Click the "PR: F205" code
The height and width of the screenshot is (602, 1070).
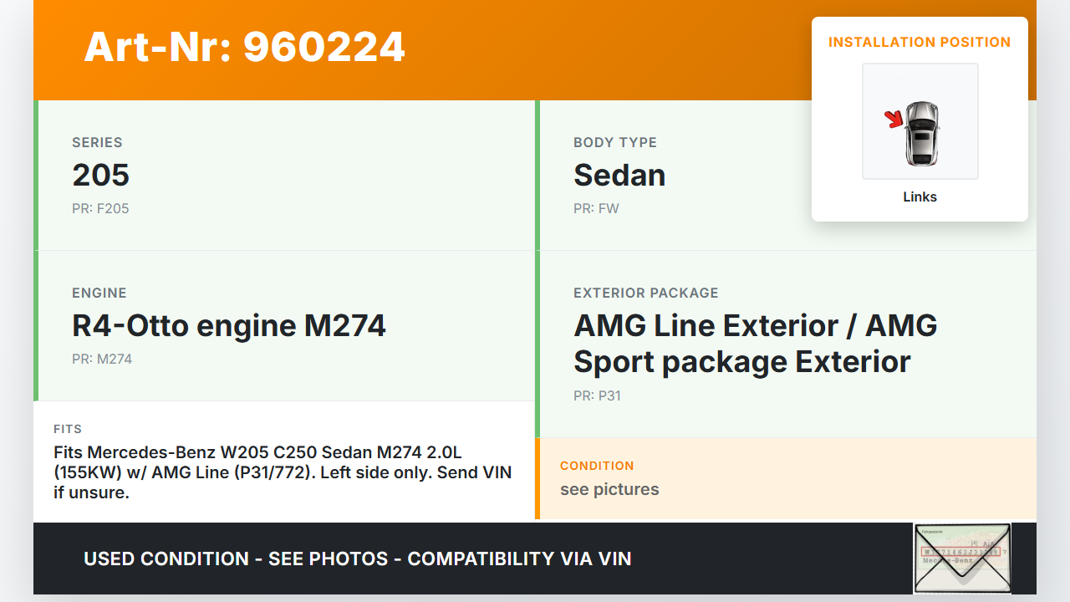[100, 209]
